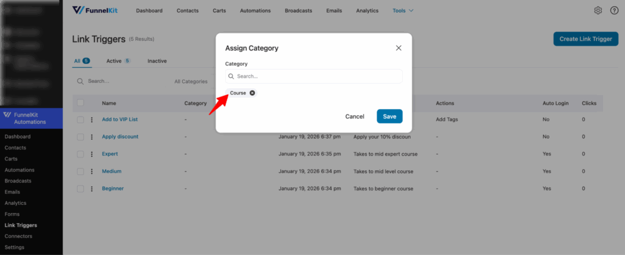Image resolution: width=625 pixels, height=255 pixels.
Task: Check the Add to VIP List row checkbox
Action: point(81,120)
